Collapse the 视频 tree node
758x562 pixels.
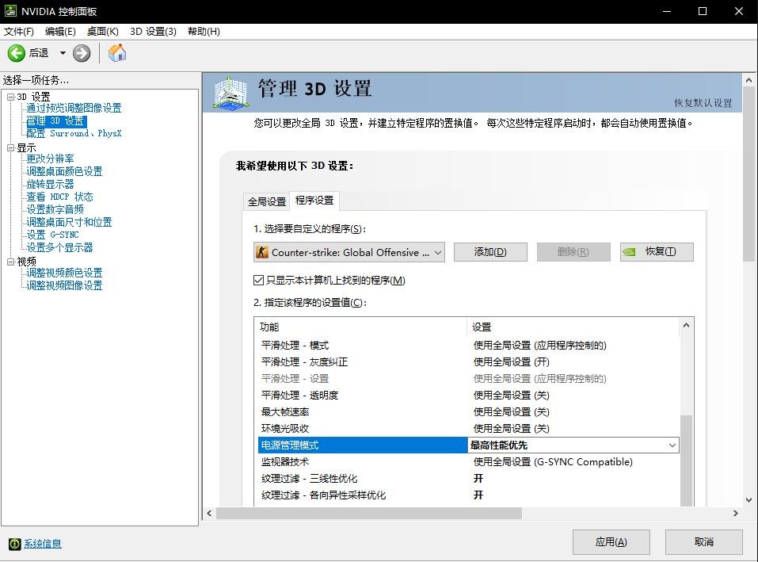10,262
